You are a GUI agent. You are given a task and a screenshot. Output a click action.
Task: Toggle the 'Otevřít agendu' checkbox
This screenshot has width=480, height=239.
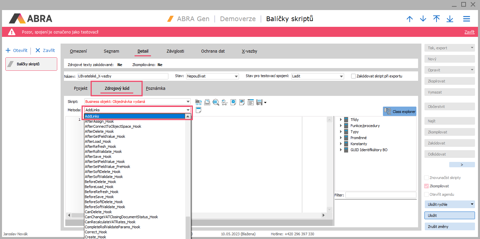[x=426, y=194]
